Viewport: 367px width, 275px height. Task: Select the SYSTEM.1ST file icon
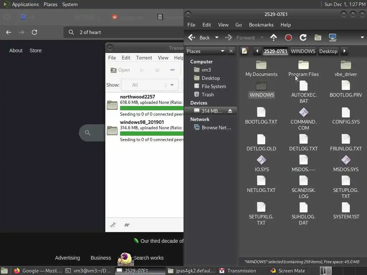[346, 207]
